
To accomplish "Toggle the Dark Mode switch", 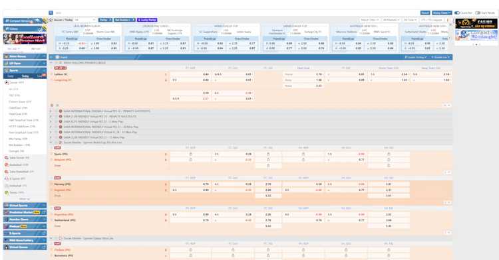I will point(478,13).
